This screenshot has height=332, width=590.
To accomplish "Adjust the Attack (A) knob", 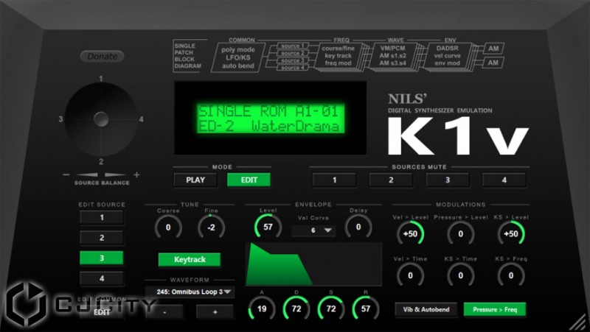I will tap(262, 308).
